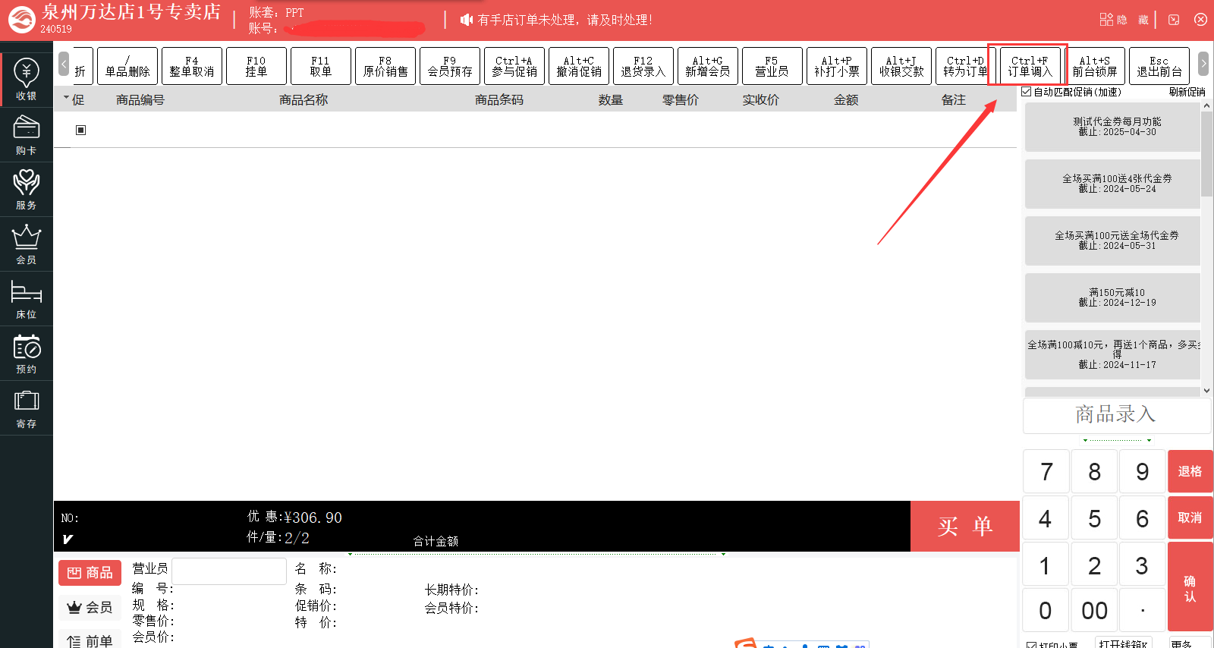Tap keypad digit 3
Viewport: 1214px width, 648px height.
[x=1142, y=565]
